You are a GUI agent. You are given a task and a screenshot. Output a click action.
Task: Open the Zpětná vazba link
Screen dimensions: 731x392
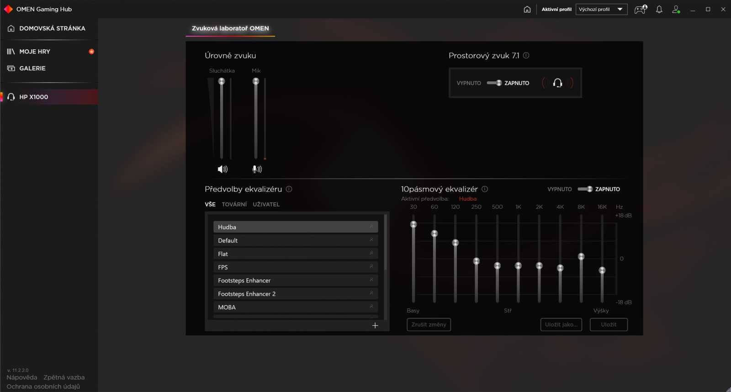pos(64,377)
